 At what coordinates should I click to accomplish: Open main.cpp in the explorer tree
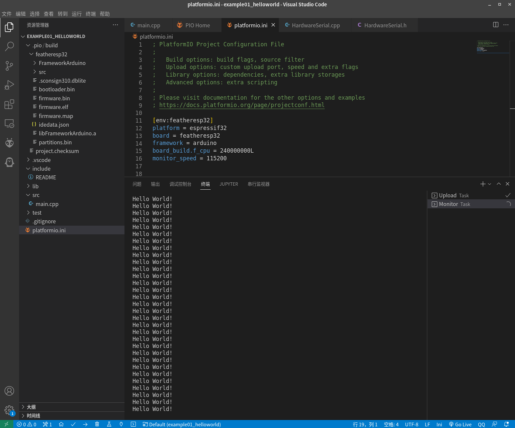pos(47,204)
